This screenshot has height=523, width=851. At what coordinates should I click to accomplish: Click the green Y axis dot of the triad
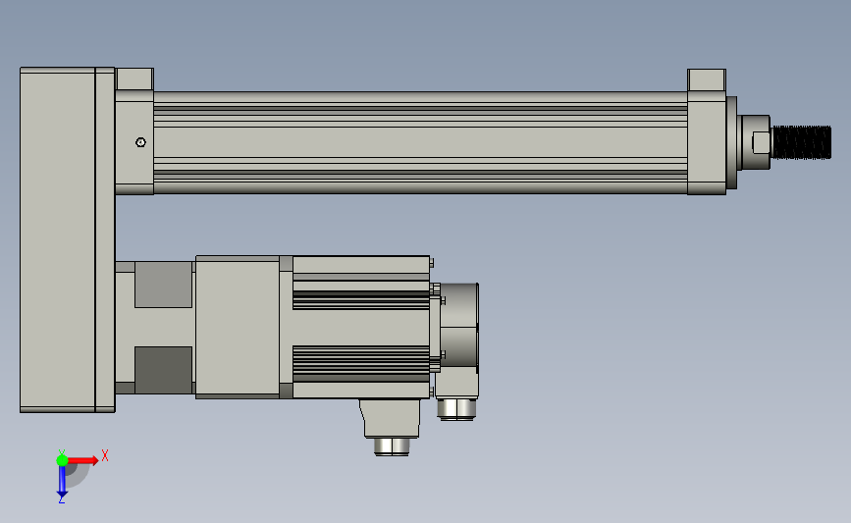point(62,460)
